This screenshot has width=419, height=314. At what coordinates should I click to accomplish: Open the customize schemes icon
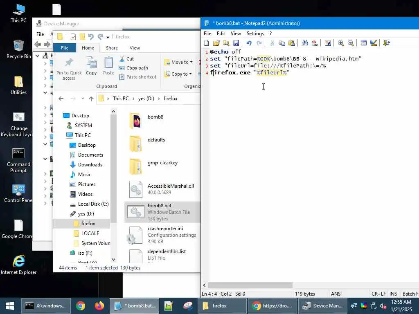[x=374, y=43]
